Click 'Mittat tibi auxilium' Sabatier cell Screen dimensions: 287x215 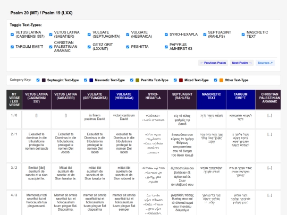66,176
